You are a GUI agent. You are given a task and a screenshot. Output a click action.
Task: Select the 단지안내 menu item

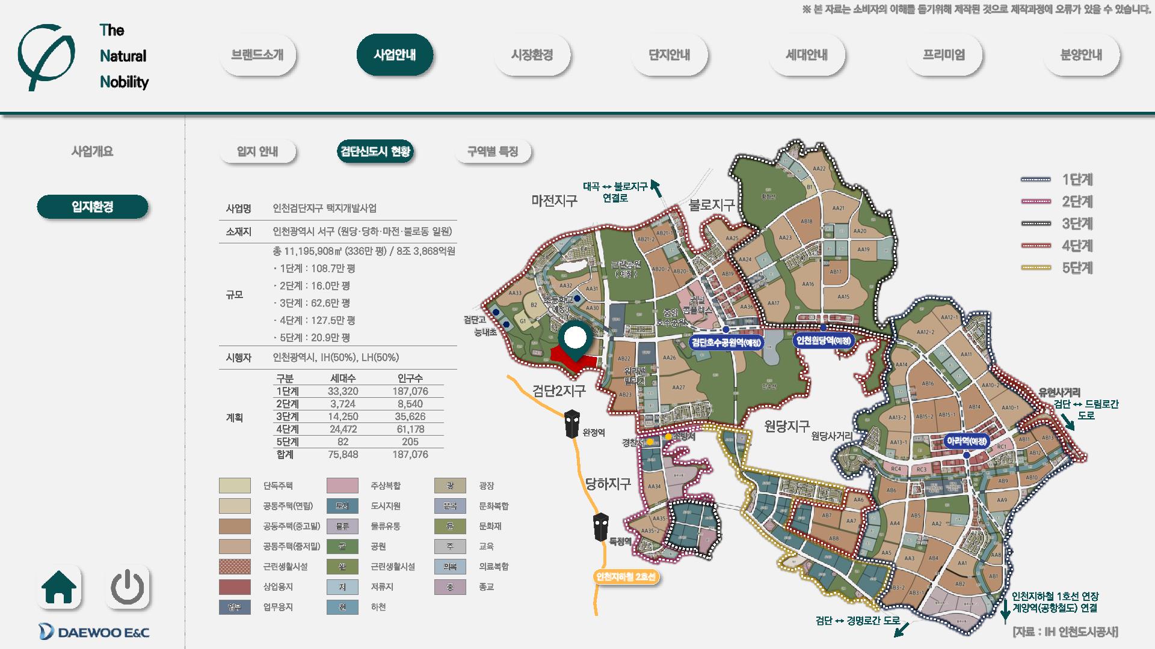(x=669, y=55)
